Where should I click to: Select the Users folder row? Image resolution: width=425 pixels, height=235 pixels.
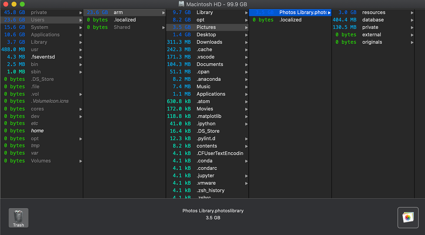pos(42,20)
